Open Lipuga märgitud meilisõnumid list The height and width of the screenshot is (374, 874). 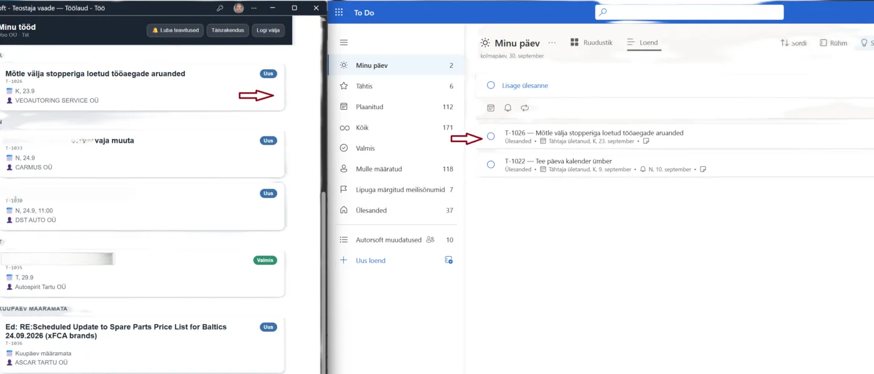tap(396, 189)
